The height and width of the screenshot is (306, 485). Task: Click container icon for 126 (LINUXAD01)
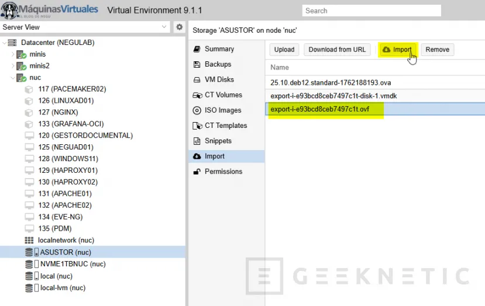[29, 100]
